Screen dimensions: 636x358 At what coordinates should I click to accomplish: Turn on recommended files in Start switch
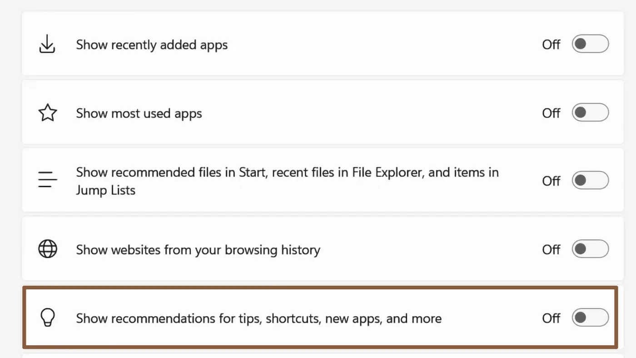click(x=590, y=181)
